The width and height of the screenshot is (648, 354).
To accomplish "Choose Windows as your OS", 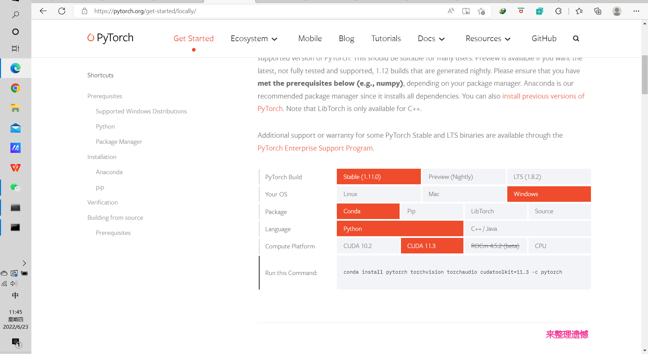I will tap(549, 194).
